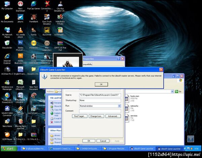This screenshot has height=158, width=202.
Task: Open PowerISO desktop icon
Action: point(34,44)
